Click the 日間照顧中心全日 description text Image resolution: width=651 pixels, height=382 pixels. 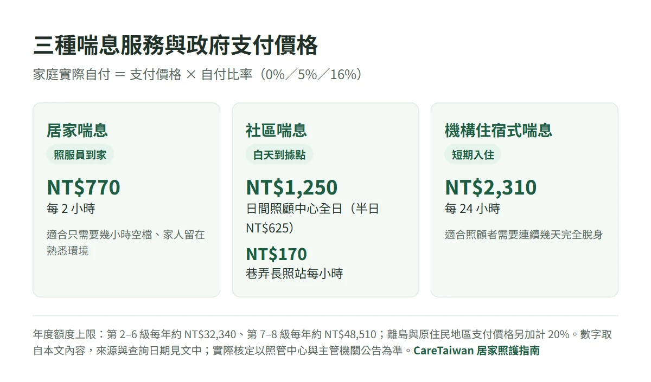pyautogui.click(x=312, y=218)
